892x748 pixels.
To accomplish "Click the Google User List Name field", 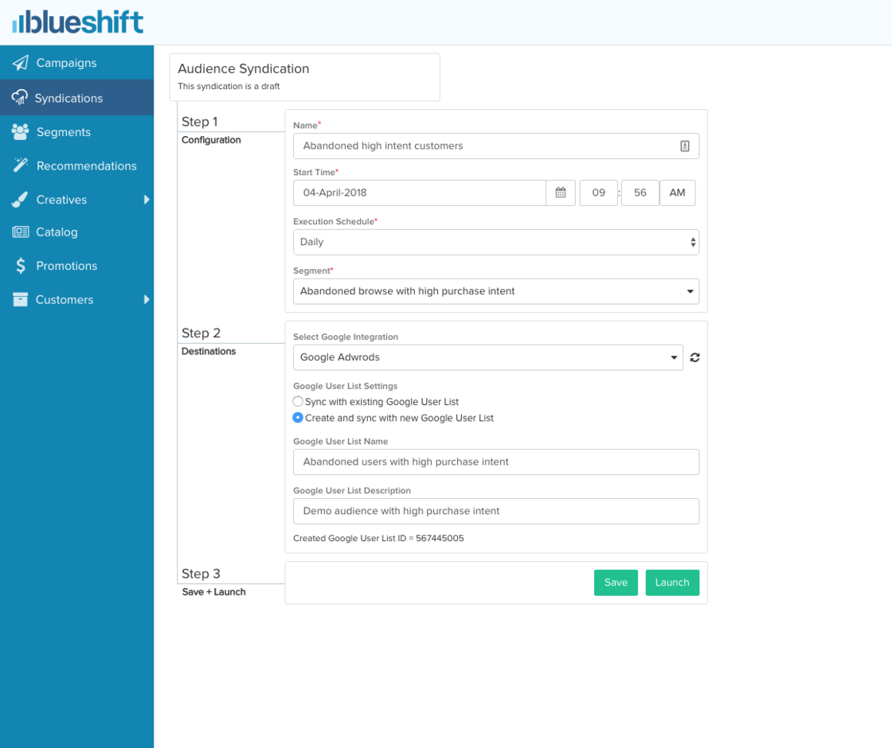I will click(496, 462).
